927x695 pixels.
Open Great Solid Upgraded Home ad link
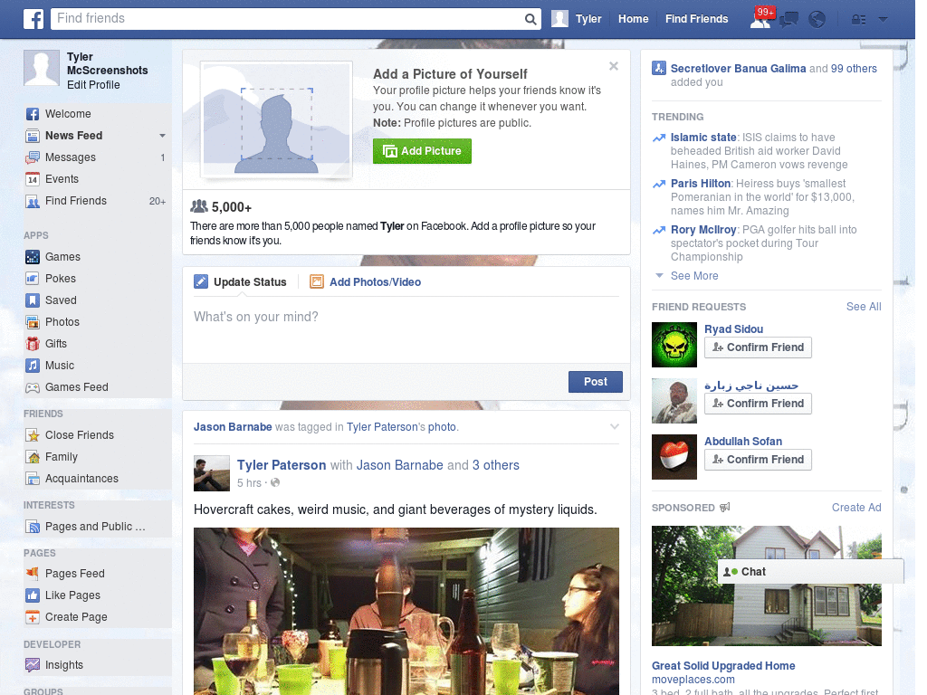point(723,666)
